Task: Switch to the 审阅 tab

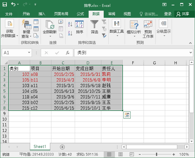Action: [112, 14]
